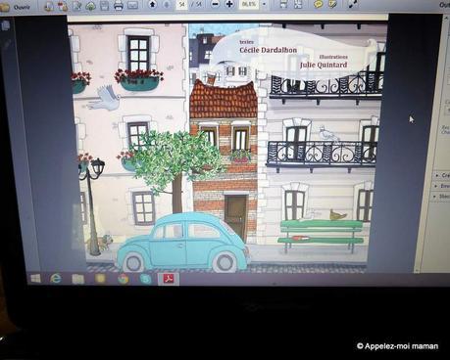
Task: Zoom out with the minus button
Action: [216, 4]
